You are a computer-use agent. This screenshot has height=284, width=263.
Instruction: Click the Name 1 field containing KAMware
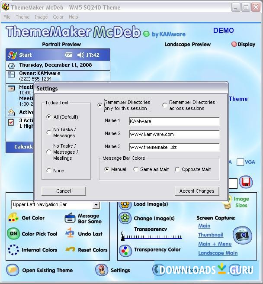[x=174, y=121]
